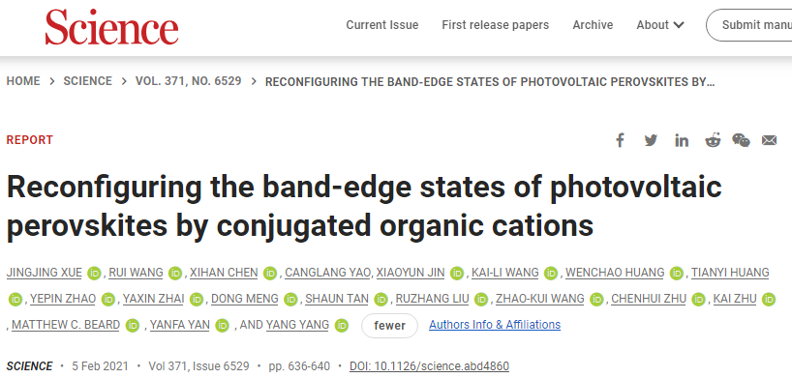Click the Submit manuscript button

point(749,25)
